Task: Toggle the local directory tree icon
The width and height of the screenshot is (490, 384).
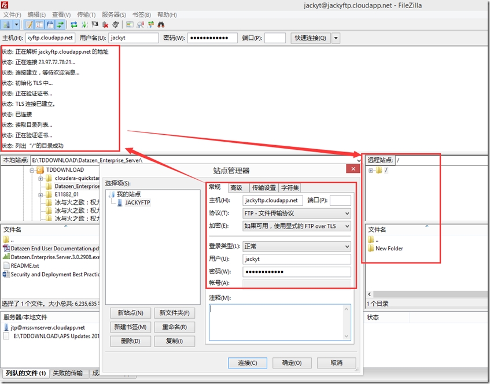Action: point(39,25)
